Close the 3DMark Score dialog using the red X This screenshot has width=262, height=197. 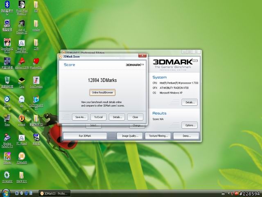(x=142, y=55)
